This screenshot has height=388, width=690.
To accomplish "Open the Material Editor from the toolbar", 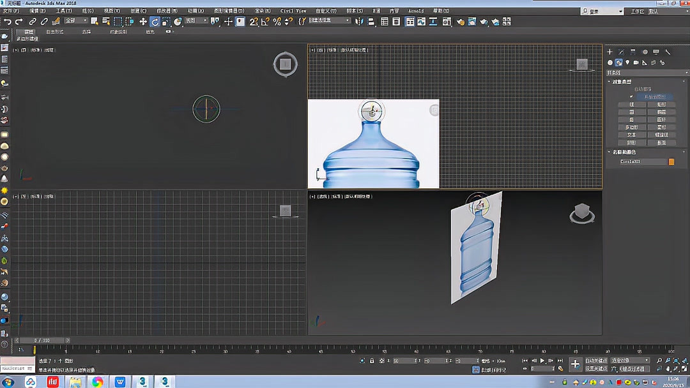I will [x=447, y=21].
